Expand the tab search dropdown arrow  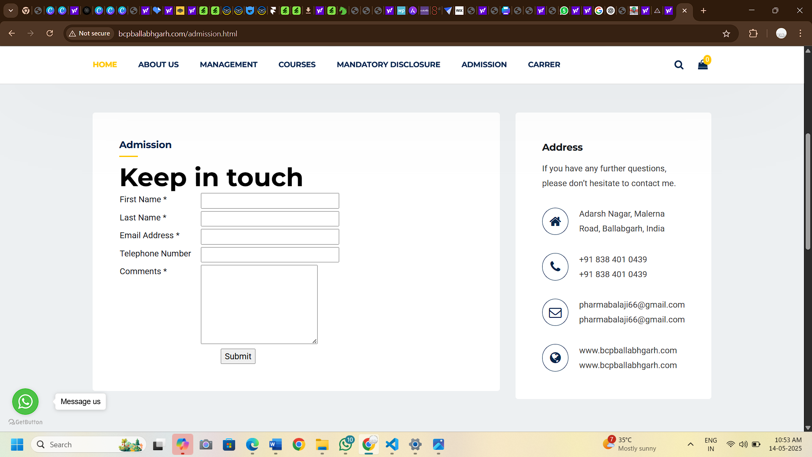tap(11, 11)
